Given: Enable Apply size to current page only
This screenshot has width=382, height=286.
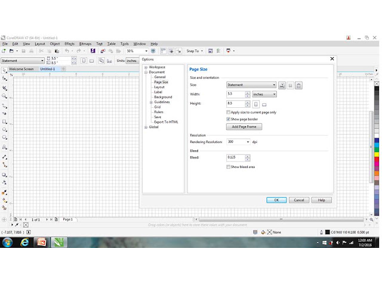Looking at the screenshot, I should (228, 113).
